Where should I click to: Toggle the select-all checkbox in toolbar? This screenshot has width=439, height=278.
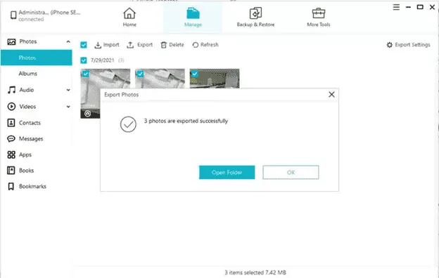(84, 45)
